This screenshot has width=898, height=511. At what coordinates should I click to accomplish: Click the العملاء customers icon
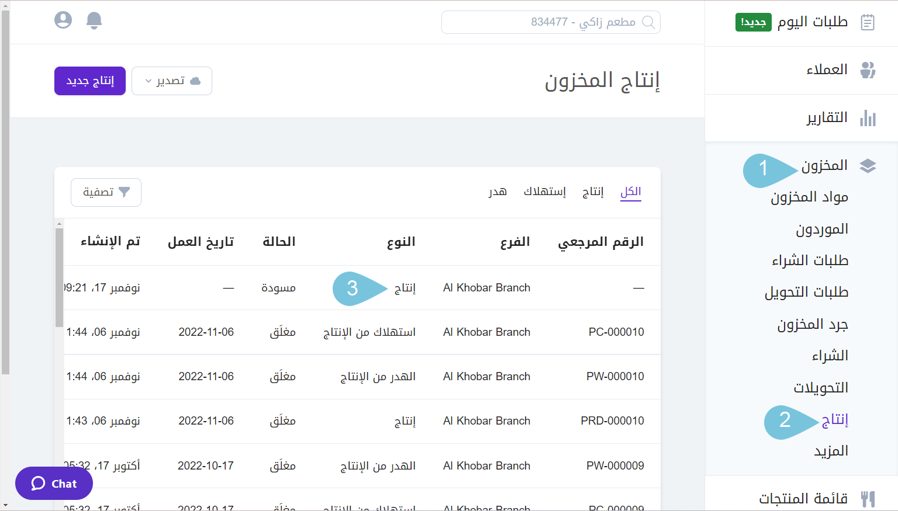(x=869, y=69)
